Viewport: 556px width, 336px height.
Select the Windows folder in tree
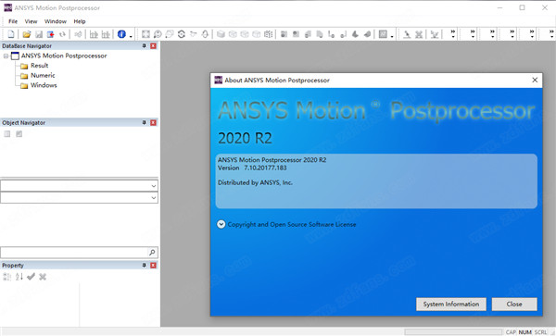point(44,85)
